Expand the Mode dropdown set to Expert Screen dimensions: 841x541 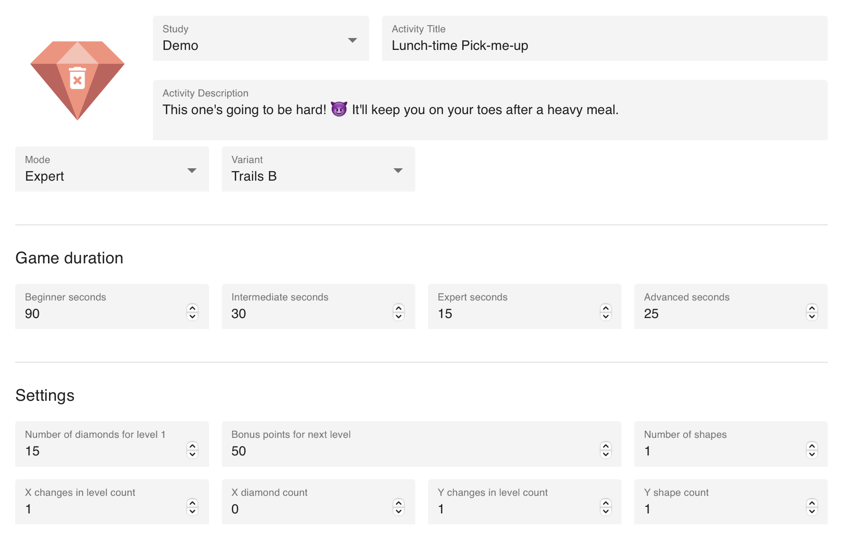(x=112, y=169)
